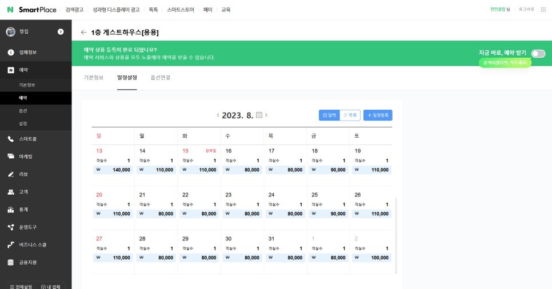Toggle 지금 바로, 예약 받기 switch
Viewport: 552px width, 289px height.
[x=538, y=54]
